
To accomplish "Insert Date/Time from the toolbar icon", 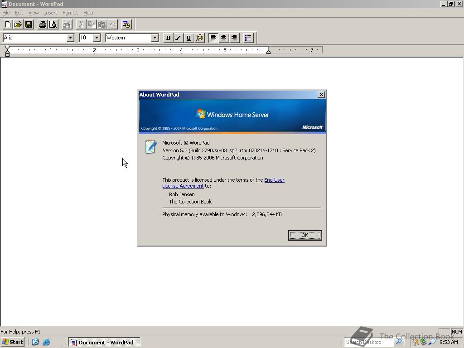I will point(126,24).
